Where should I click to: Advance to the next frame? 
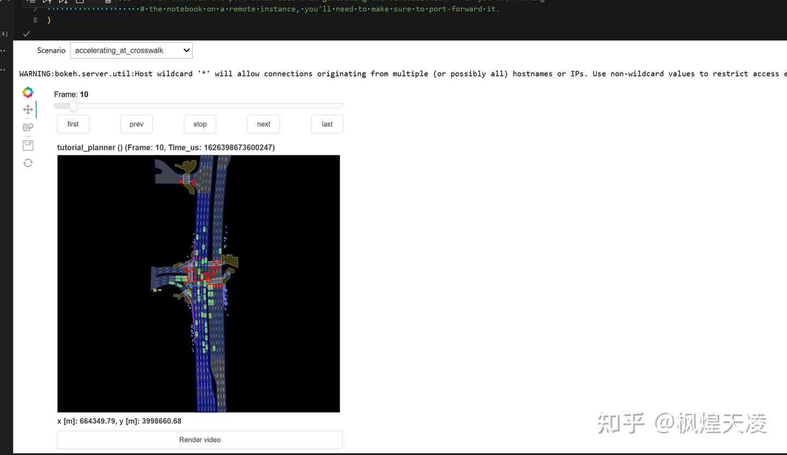pyautogui.click(x=263, y=124)
